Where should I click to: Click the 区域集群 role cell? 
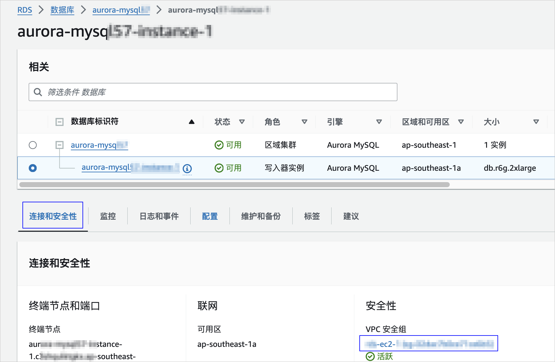coord(280,145)
